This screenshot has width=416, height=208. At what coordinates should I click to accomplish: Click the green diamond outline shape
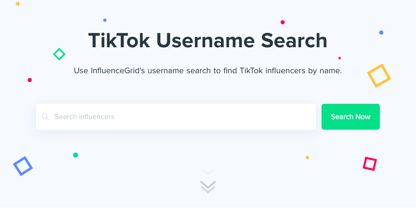(59, 54)
